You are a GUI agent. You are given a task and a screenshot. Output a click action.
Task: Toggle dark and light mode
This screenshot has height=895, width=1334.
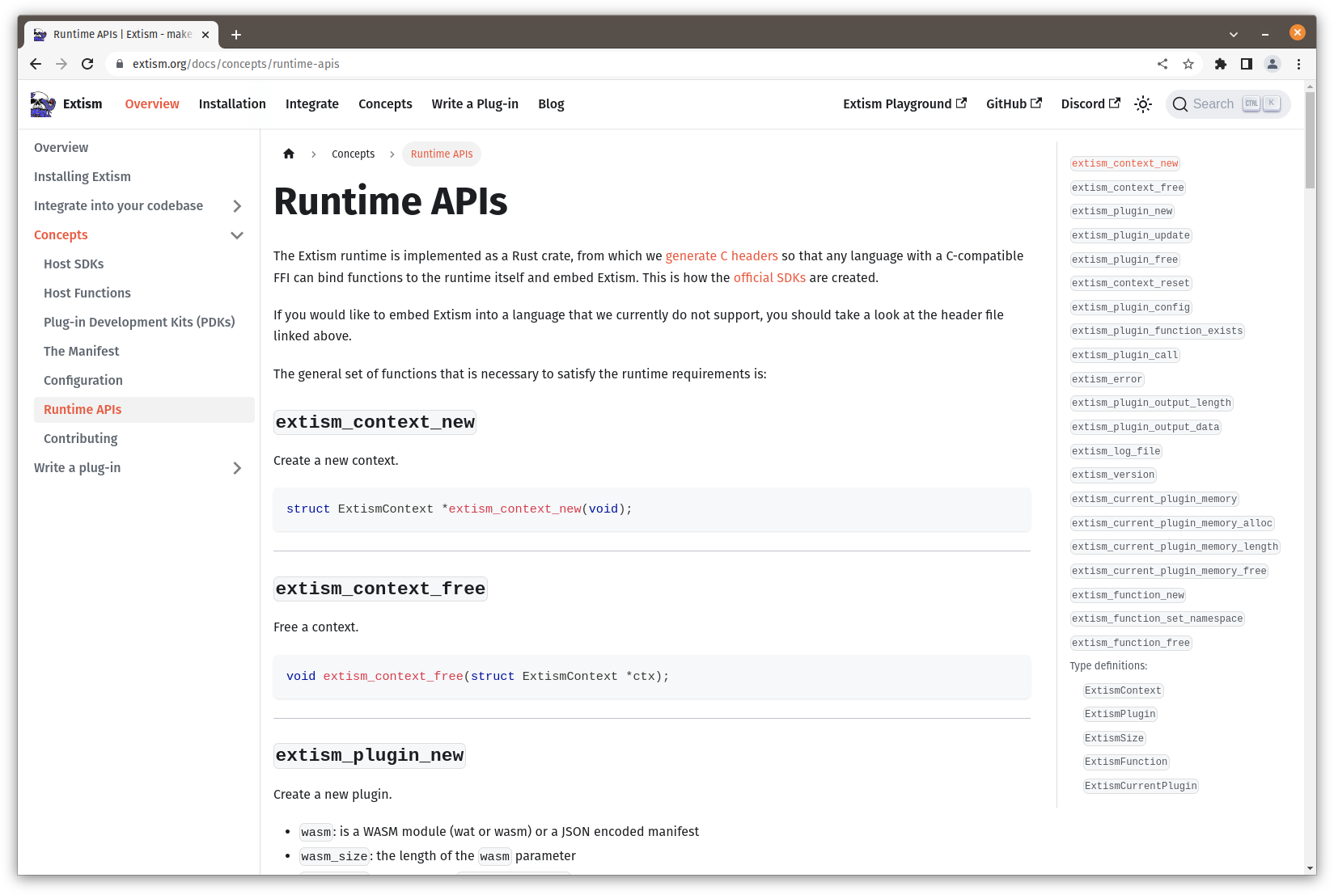(1143, 104)
